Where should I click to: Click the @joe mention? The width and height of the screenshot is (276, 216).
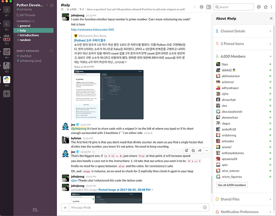coord(74,180)
